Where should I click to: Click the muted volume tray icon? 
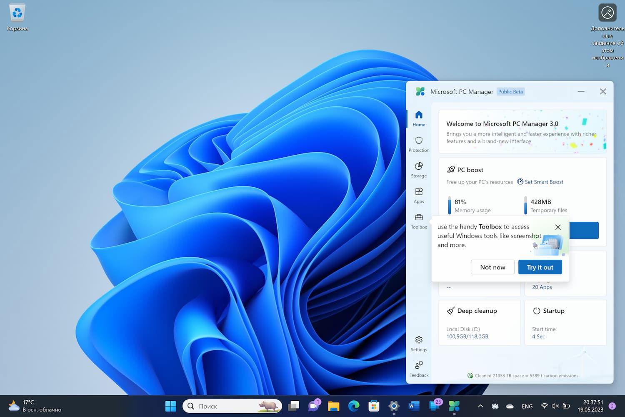555,406
